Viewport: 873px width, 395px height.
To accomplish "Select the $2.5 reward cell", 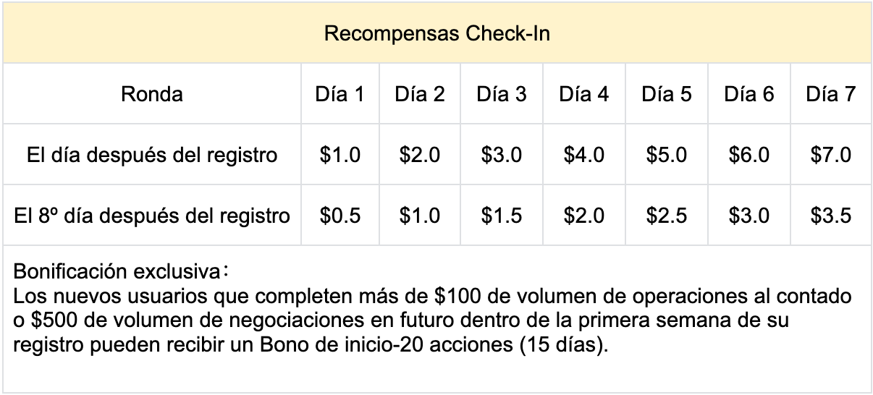I will [x=667, y=216].
